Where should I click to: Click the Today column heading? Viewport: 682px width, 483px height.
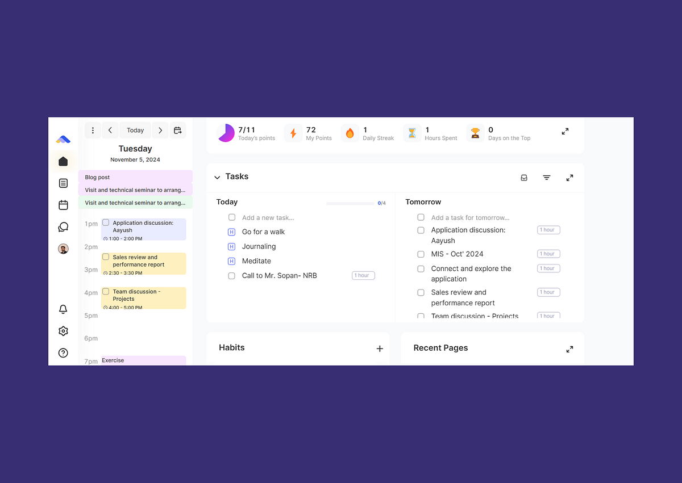click(x=227, y=202)
